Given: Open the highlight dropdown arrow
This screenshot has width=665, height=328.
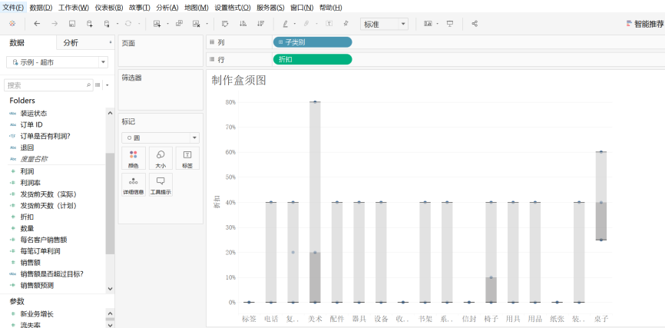Looking at the screenshot, I should 294,24.
